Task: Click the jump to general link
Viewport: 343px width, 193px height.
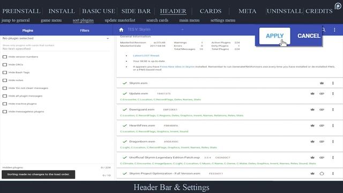Action: 16,20
